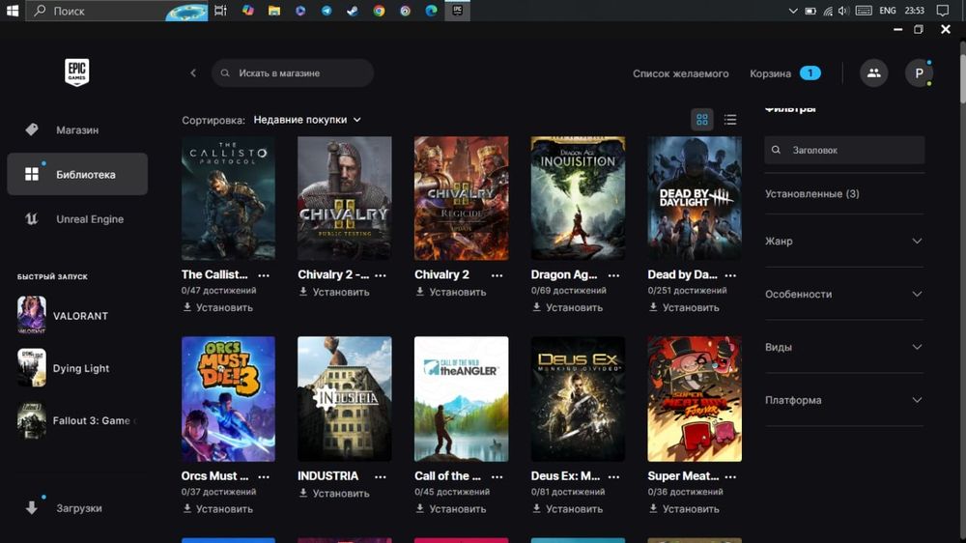Click the Epic Games logo
The width and height of the screenshot is (966, 543).
point(77,72)
